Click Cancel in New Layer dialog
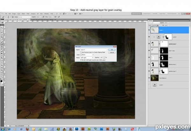The width and height of the screenshot is (191, 131). pos(112,52)
